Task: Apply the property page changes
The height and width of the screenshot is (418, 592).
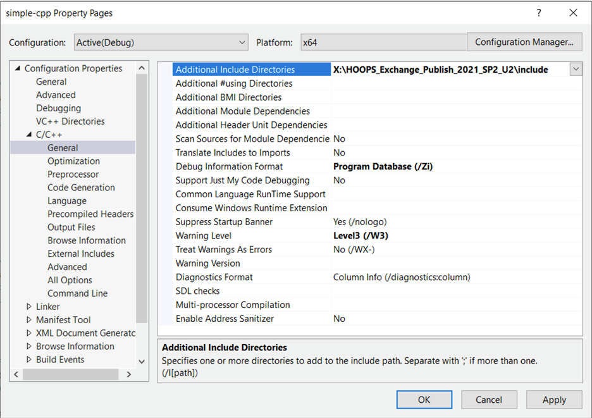Action: click(554, 400)
